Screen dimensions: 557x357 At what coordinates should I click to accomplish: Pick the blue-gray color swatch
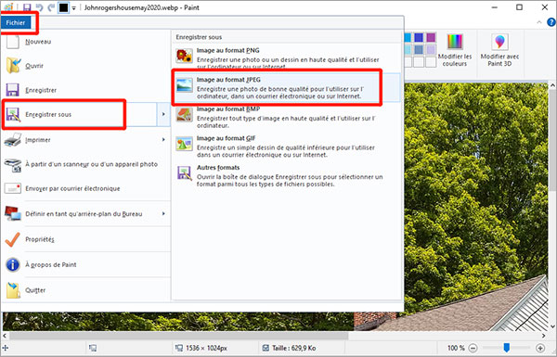tap(420, 50)
